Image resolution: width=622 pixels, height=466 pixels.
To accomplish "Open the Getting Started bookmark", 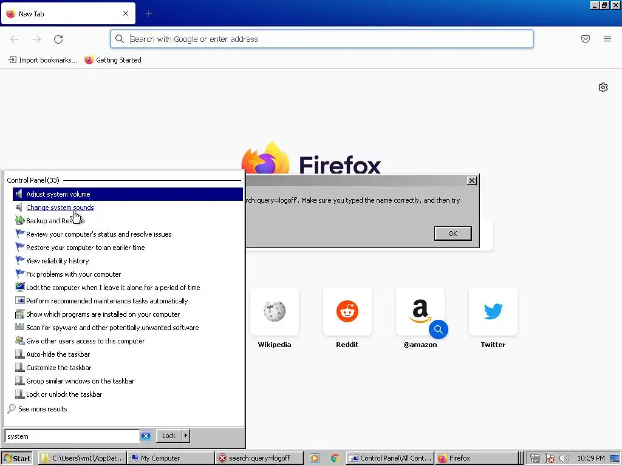I will [113, 60].
